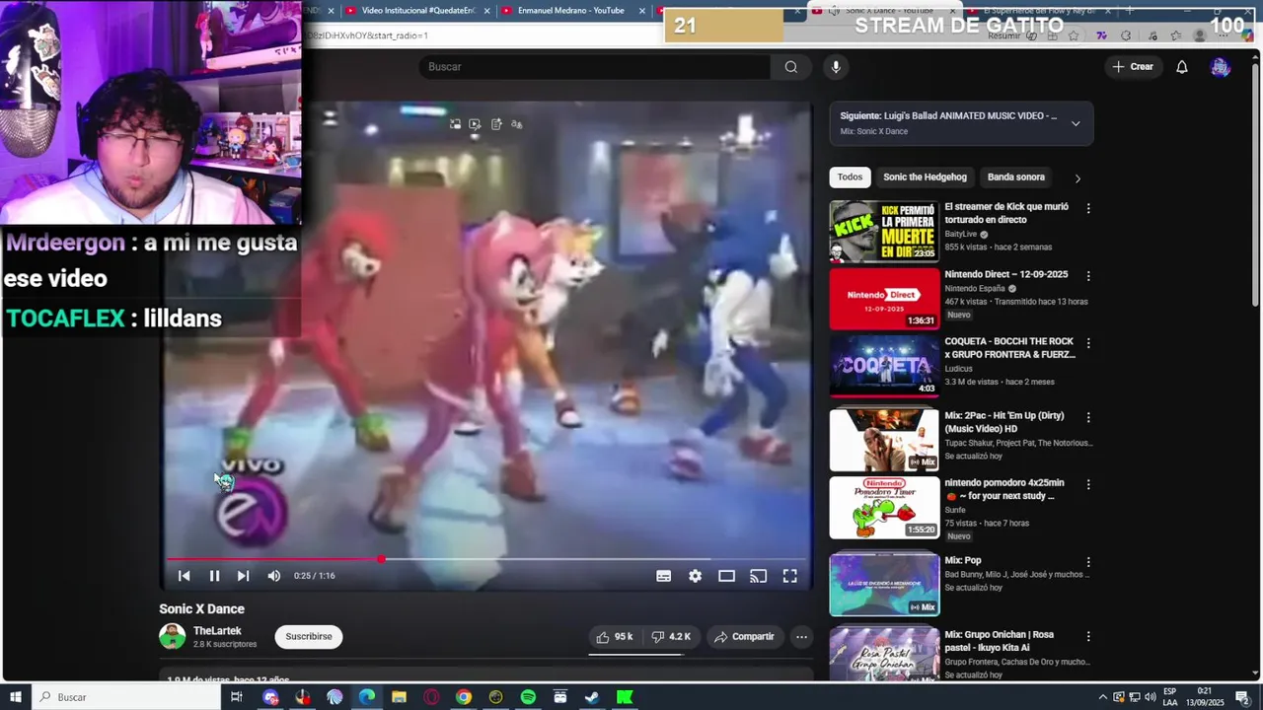1263x710 pixels.
Task: Open Google Chrome from the taskbar
Action: coord(464,697)
